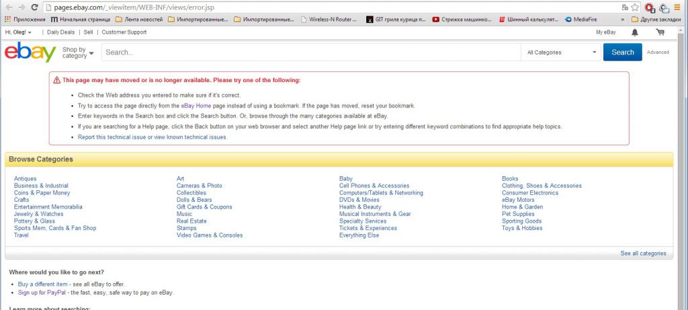Reload the page with the refresh icon
This screenshot has height=310, width=688.
pyautogui.click(x=34, y=7)
